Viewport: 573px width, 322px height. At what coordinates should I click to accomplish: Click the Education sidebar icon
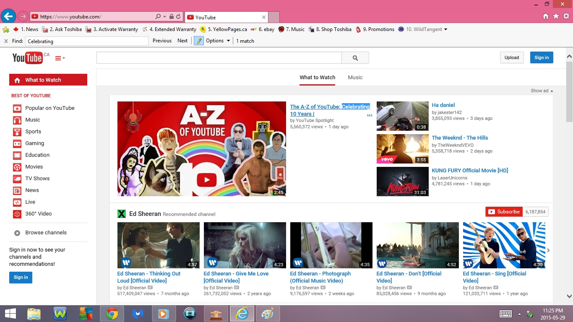[17, 155]
